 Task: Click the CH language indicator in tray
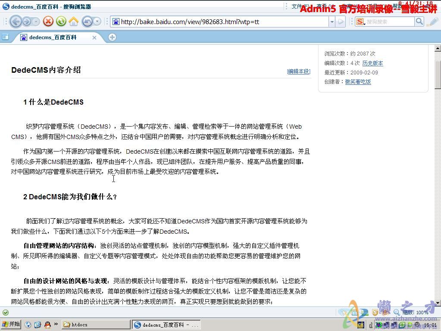(360, 325)
